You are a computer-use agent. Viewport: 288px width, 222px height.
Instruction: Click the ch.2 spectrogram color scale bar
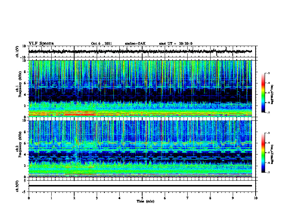[x=263, y=153]
